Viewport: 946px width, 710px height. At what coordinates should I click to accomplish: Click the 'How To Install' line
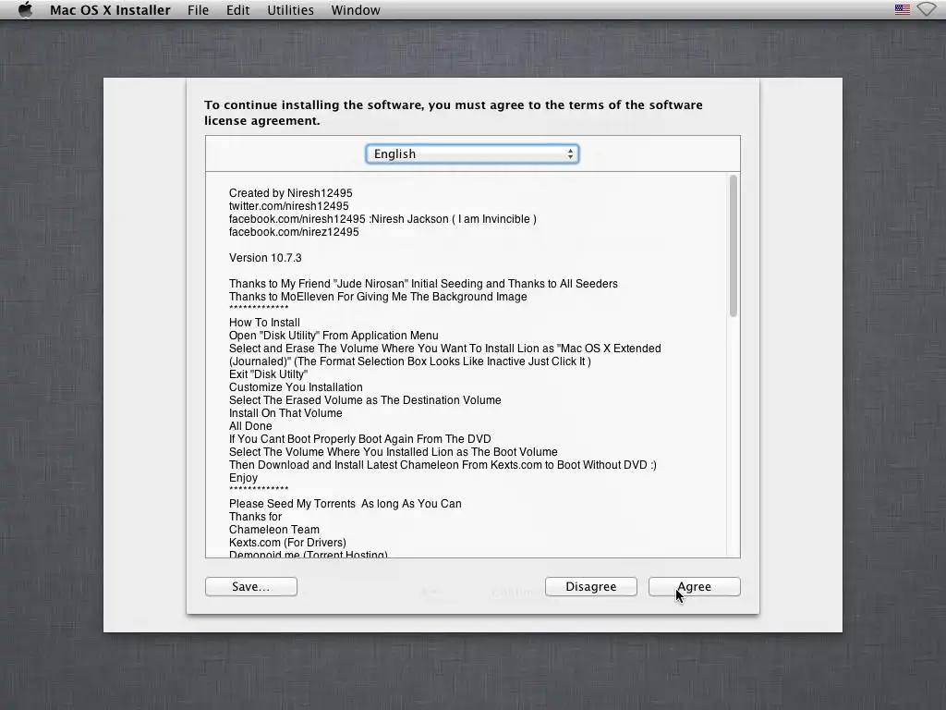264,323
